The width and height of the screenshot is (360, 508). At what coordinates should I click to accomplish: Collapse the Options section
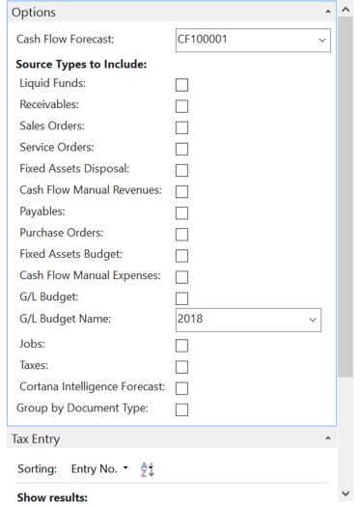click(327, 12)
